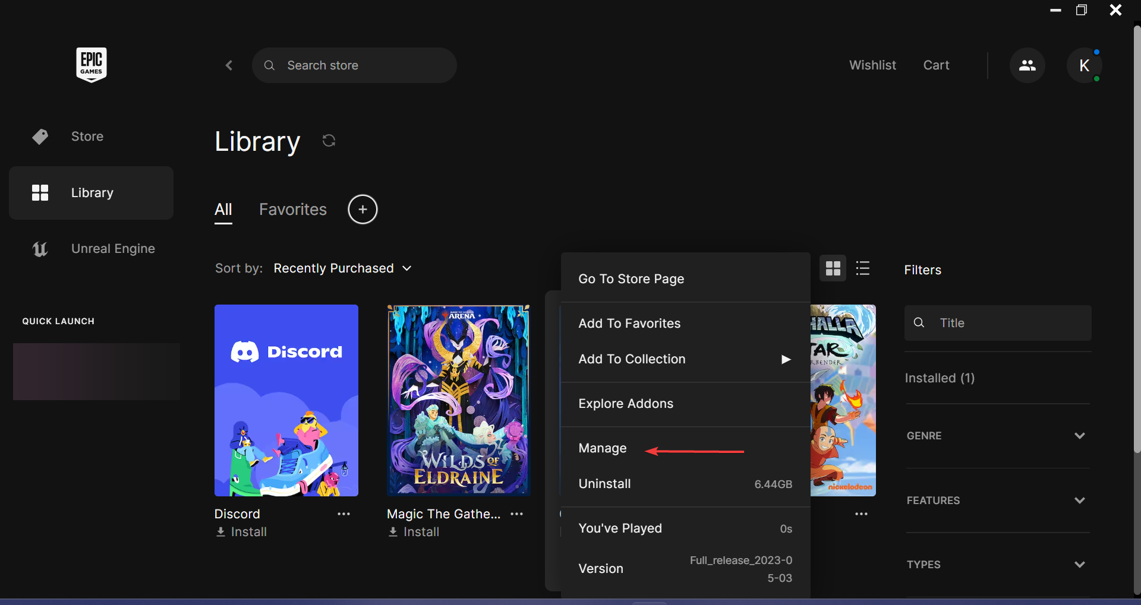Click the back navigation arrow

[x=229, y=65]
